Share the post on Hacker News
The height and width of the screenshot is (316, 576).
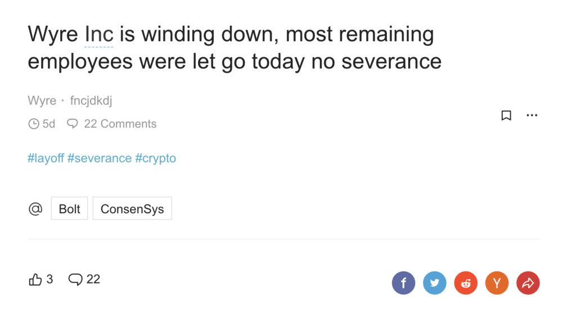(497, 283)
